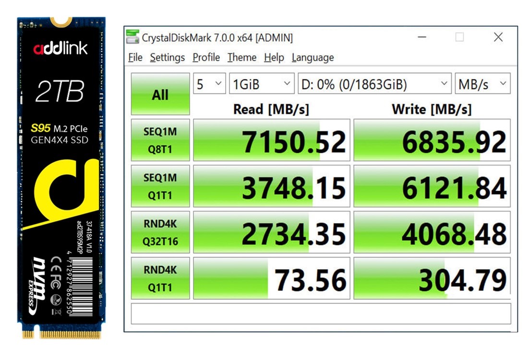The width and height of the screenshot is (528, 351).
Task: Expand the 1GiB test size dropdown
Action: click(262, 84)
